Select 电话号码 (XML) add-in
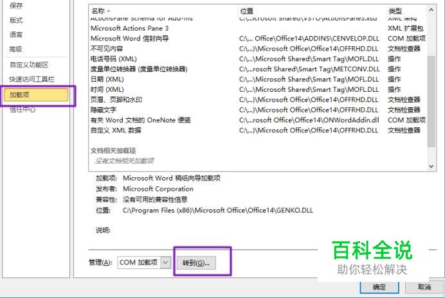Screen dimensions: 445x298 [x=257, y=59]
